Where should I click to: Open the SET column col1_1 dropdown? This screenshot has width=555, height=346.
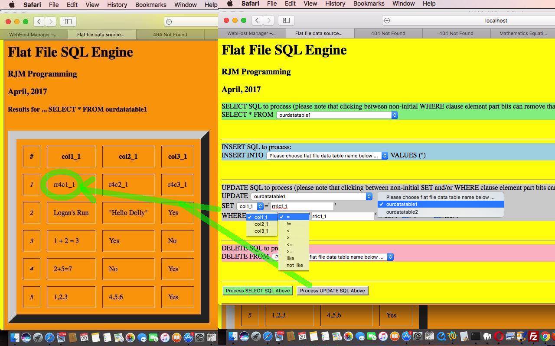click(x=250, y=206)
